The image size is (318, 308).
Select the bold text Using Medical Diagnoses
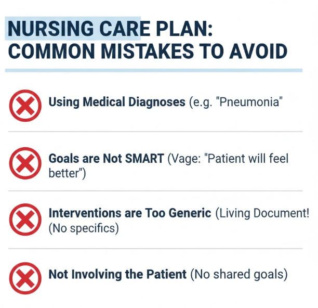(116, 102)
